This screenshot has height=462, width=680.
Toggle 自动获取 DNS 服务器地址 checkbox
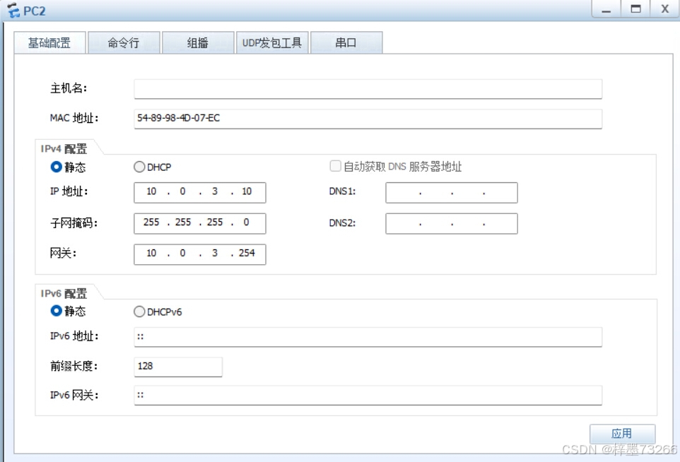(x=335, y=166)
